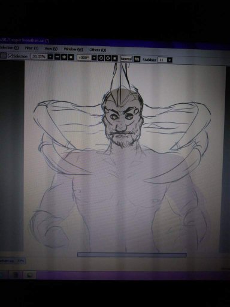Open the rotation angle dropdown arrow
This screenshot has height=307, width=230.
(x=94, y=58)
